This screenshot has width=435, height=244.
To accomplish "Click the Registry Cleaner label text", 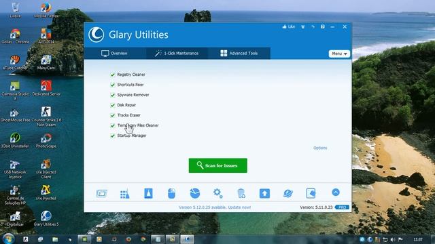I will [131, 75].
